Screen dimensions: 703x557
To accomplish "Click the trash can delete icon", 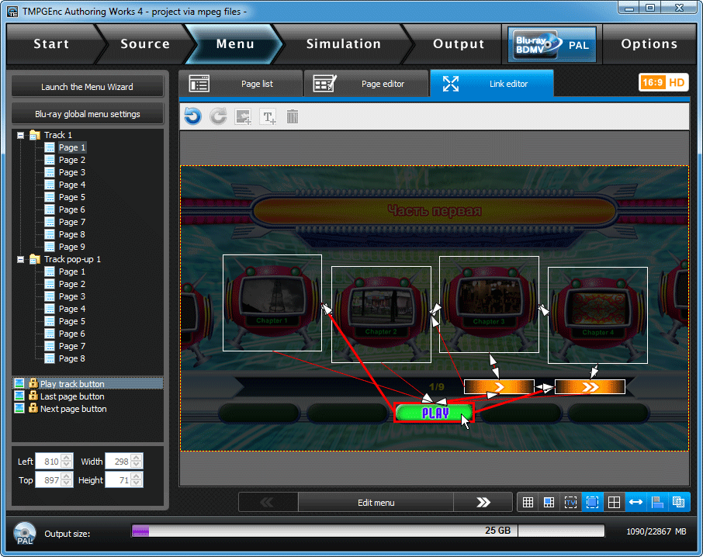I will point(293,117).
